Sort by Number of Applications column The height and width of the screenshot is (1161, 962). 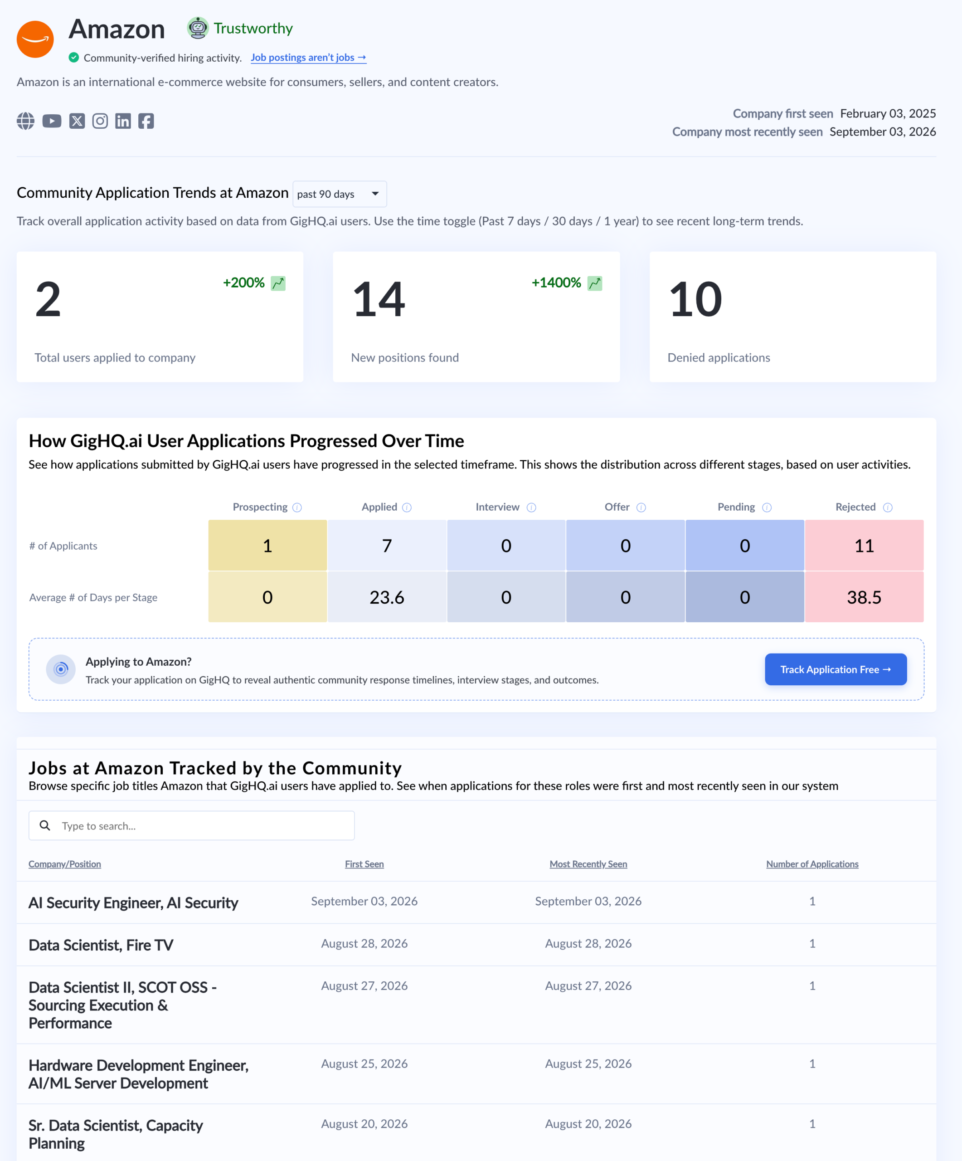tap(812, 864)
